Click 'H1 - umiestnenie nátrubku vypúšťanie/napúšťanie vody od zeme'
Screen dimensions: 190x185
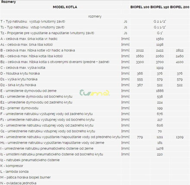[52, 143]
